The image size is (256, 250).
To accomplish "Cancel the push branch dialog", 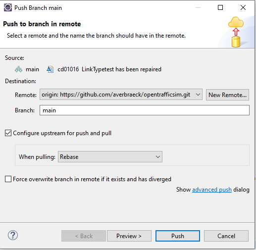I will tap(226, 236).
